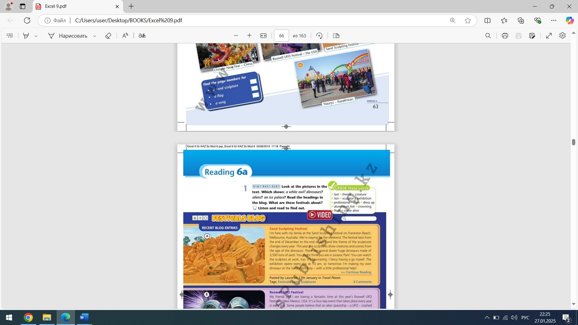
Task: Open PDF search tool
Action: coord(488,36)
